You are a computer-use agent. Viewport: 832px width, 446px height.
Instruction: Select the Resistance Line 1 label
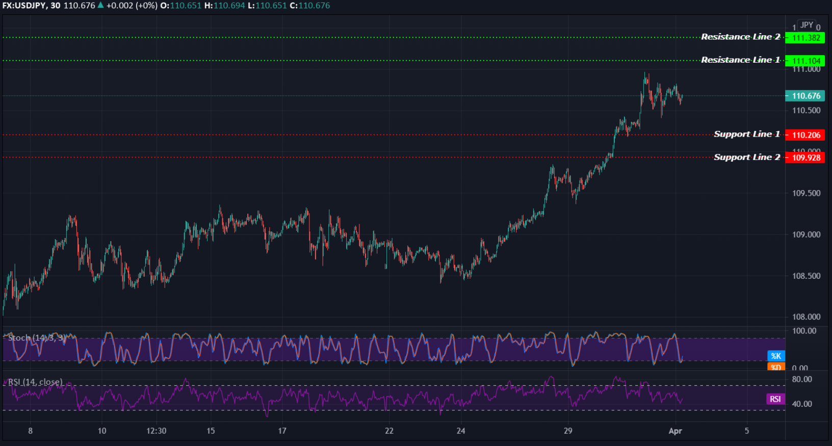(x=740, y=60)
